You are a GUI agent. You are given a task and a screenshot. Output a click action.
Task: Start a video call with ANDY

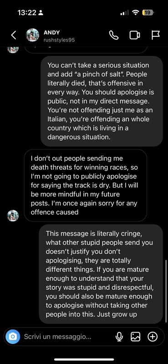135,35
